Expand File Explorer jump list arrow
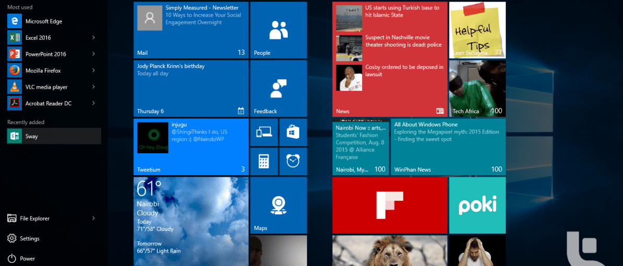 click(x=93, y=219)
